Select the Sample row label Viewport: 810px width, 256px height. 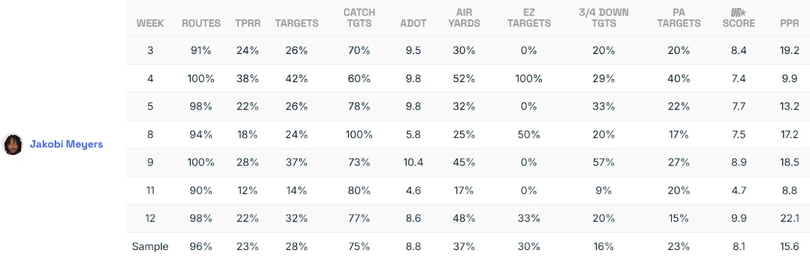click(x=150, y=246)
